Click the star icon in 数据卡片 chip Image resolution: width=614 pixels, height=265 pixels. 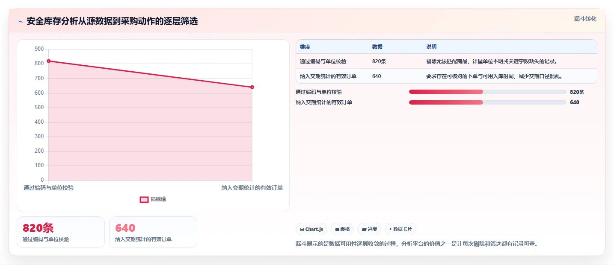pyautogui.click(x=390, y=229)
